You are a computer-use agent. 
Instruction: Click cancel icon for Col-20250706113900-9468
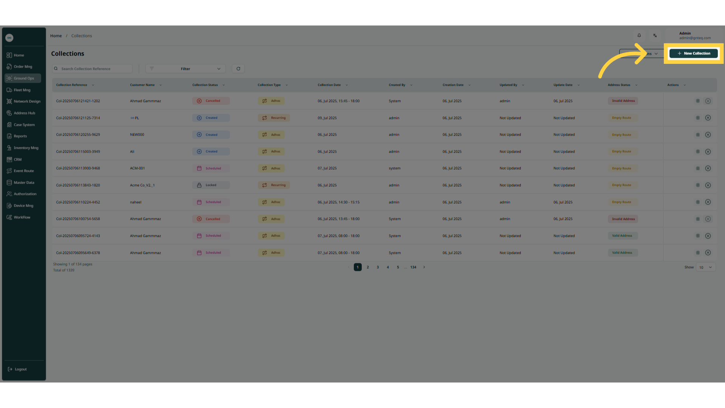[x=708, y=168]
